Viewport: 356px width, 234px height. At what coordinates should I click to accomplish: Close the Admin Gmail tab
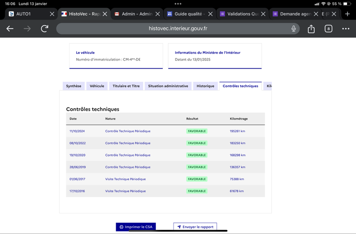coord(158,14)
